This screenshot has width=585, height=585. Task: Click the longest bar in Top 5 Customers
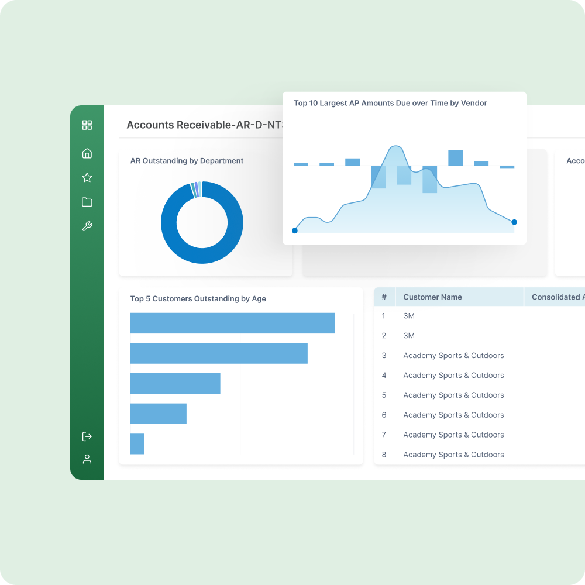point(232,324)
